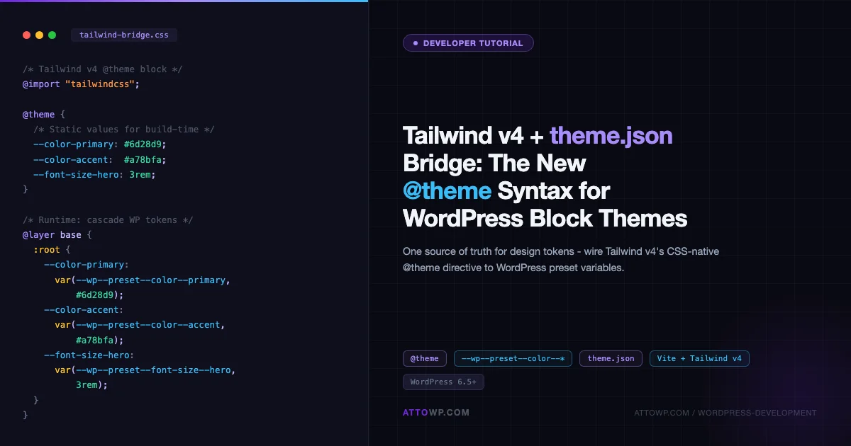Click the "--font-size-hero: 3rem;" line
The height and width of the screenshot is (446, 851).
pyautogui.click(x=94, y=174)
